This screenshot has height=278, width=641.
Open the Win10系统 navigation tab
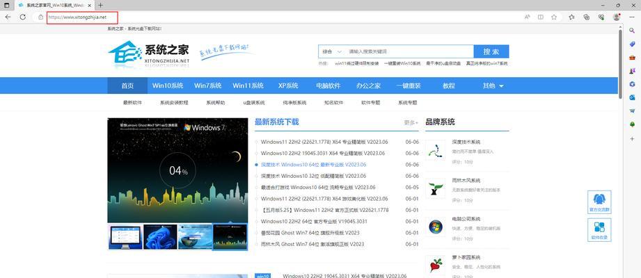168,85
